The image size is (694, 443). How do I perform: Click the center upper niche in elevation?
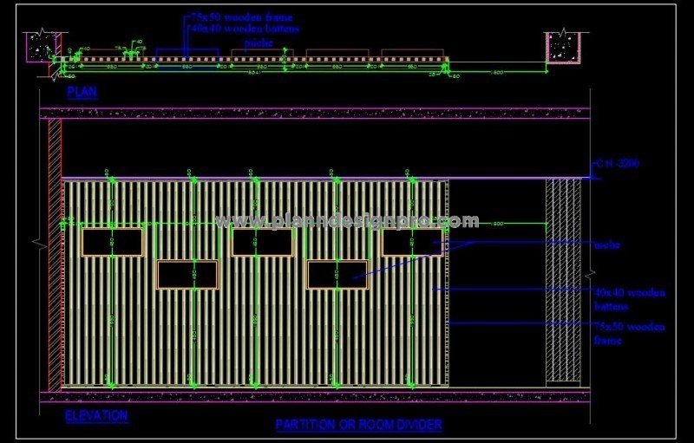pyautogui.click(x=262, y=242)
